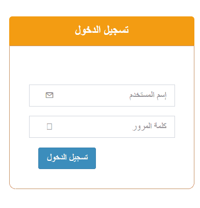Click the تسجيل الدخول header title
The image size is (200, 208).
click(102, 30)
